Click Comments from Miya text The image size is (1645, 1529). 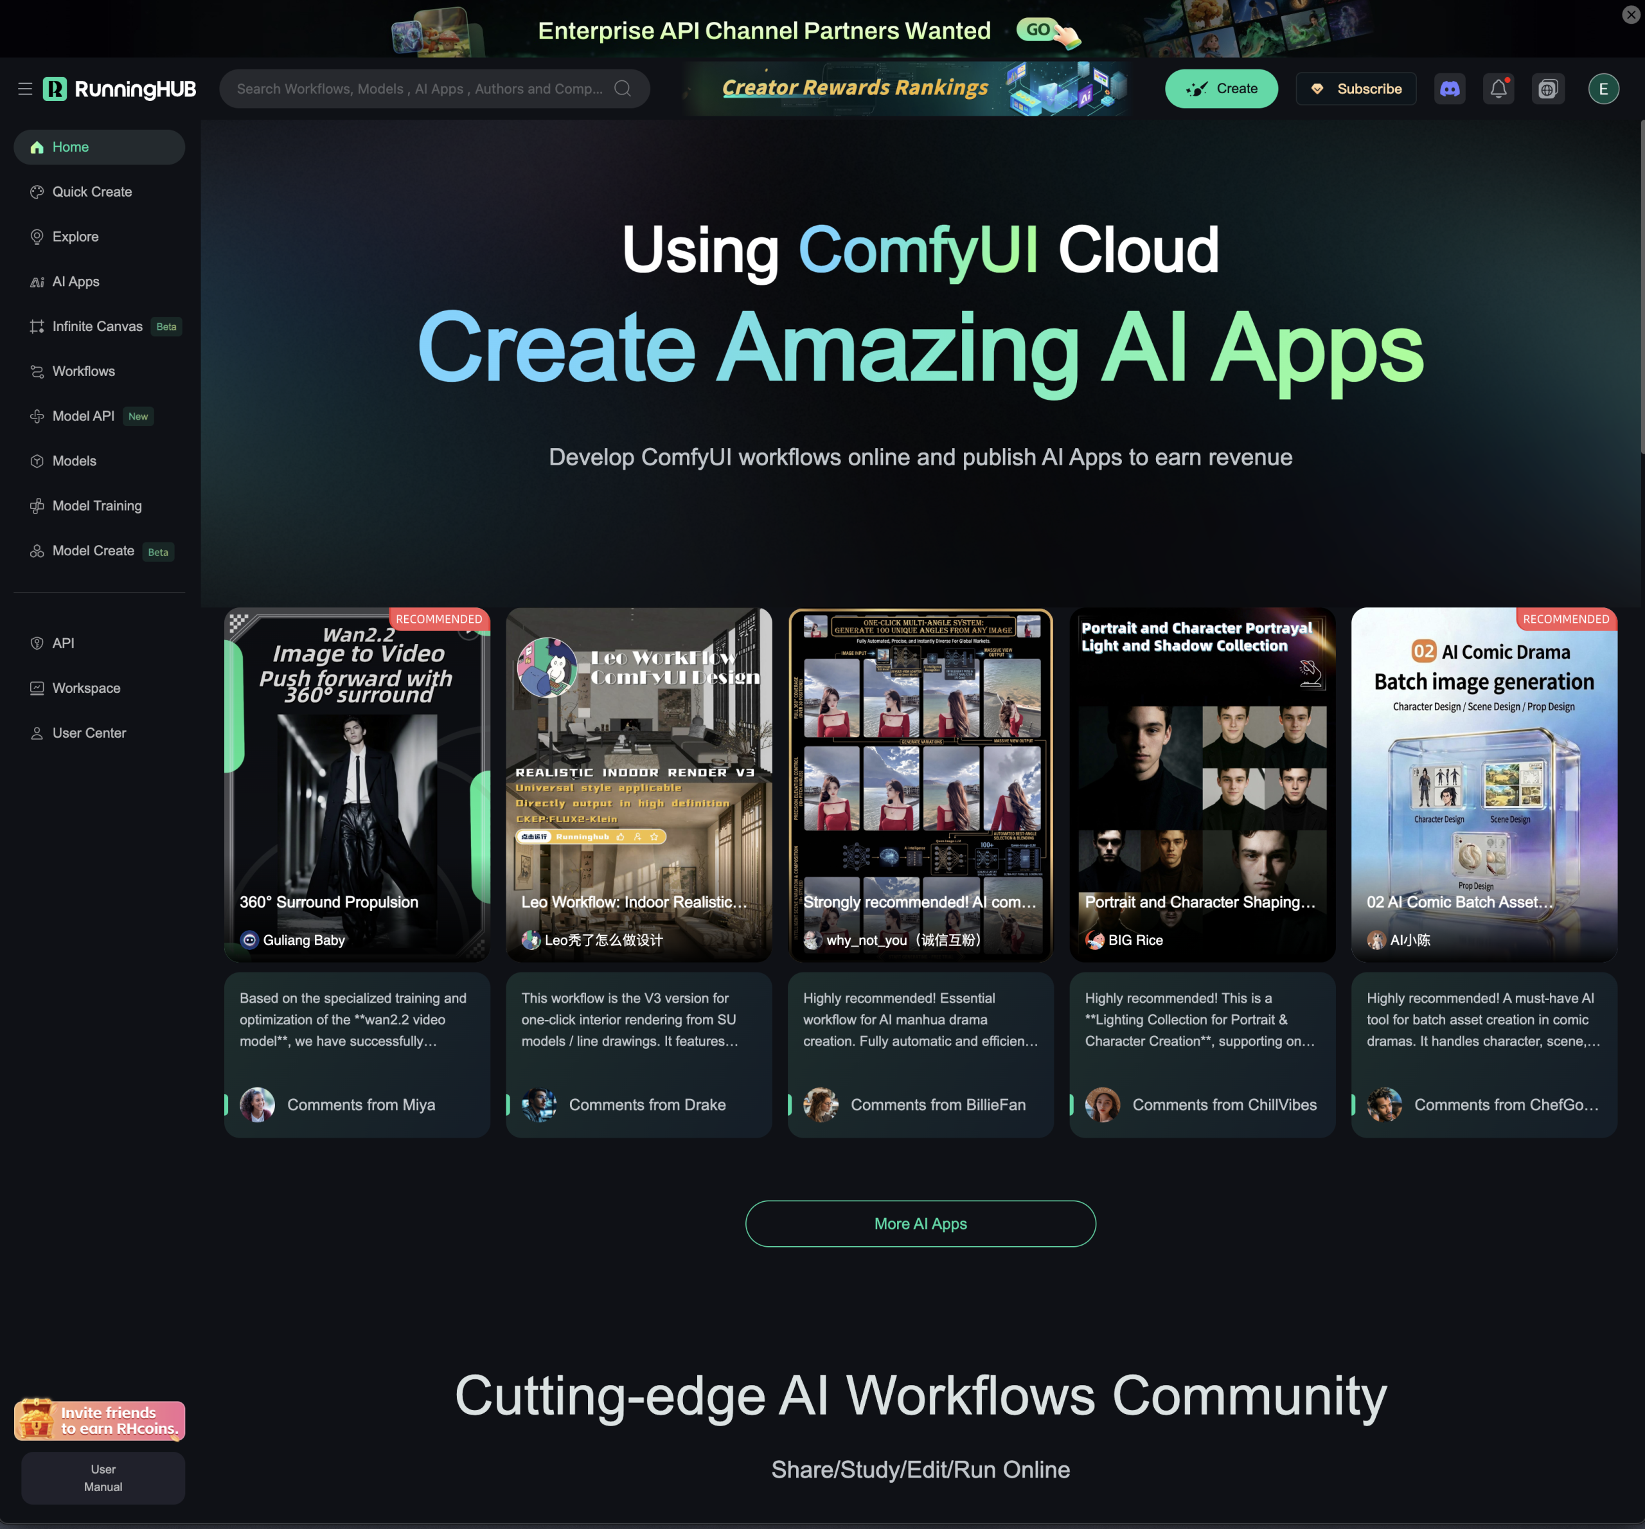tap(360, 1105)
